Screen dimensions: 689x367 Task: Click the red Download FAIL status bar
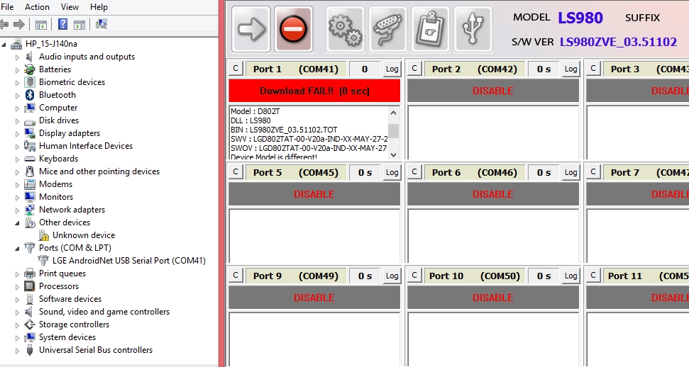tap(314, 91)
